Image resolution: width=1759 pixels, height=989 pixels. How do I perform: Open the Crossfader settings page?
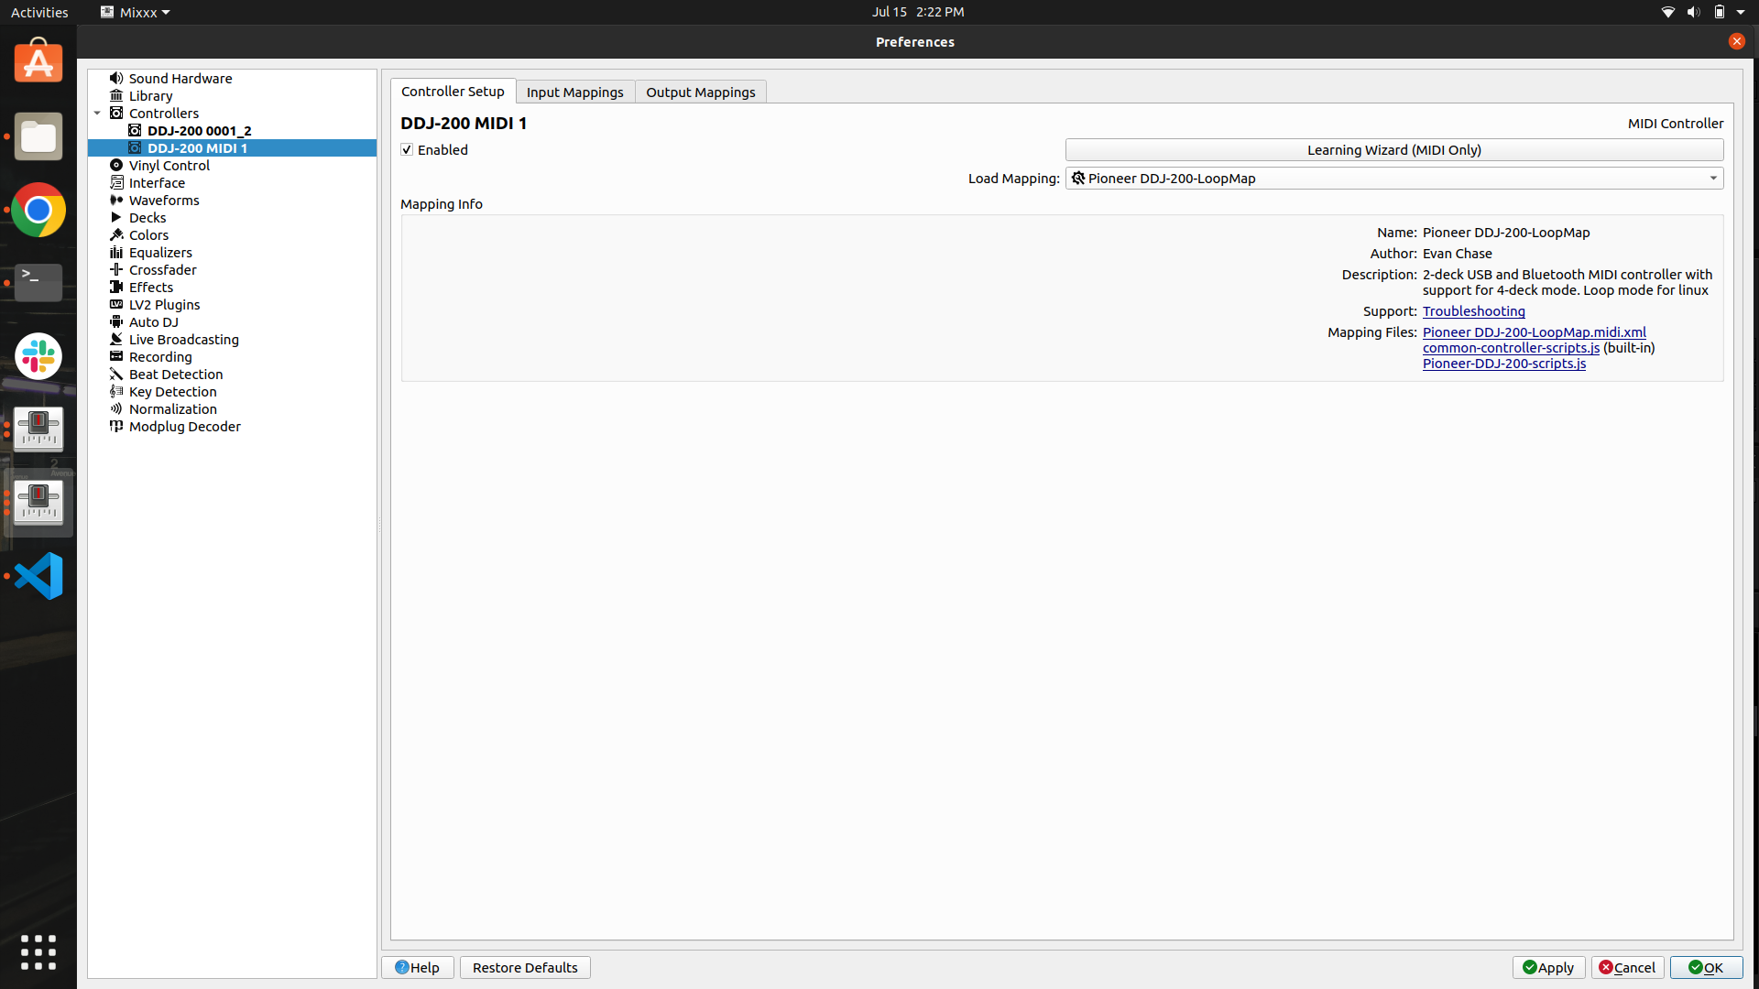click(x=161, y=269)
